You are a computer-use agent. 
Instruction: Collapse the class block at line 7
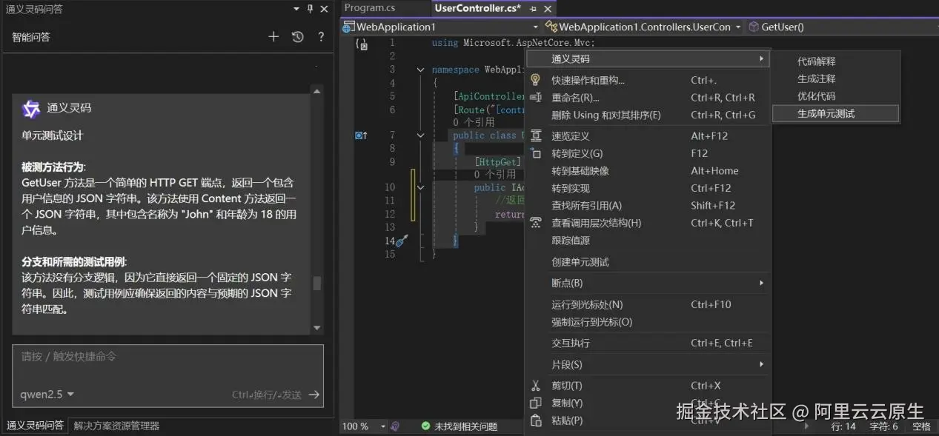point(420,135)
